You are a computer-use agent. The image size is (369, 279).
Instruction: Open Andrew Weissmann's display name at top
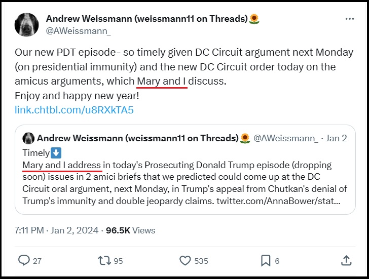pyautogui.click(x=147, y=19)
